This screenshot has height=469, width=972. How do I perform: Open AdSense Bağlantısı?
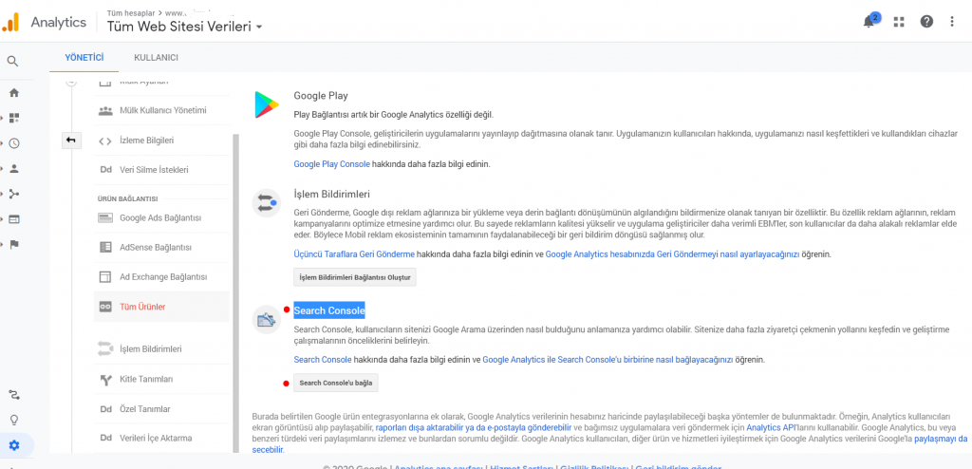[x=161, y=248]
